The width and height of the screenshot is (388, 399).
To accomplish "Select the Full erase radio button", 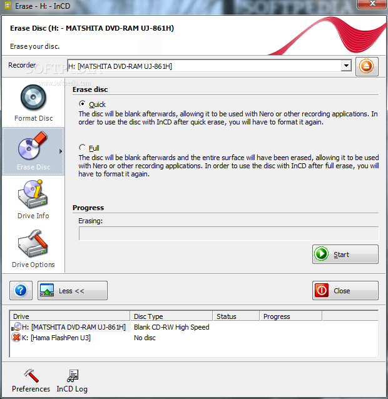I will (82, 148).
